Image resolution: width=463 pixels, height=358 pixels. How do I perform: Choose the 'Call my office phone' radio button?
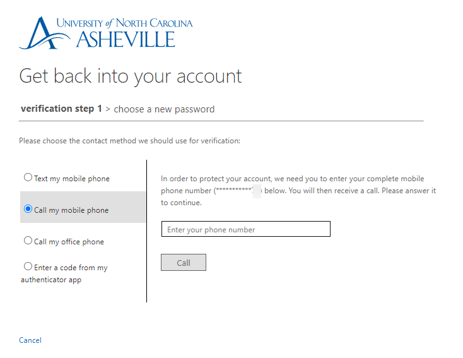point(28,241)
